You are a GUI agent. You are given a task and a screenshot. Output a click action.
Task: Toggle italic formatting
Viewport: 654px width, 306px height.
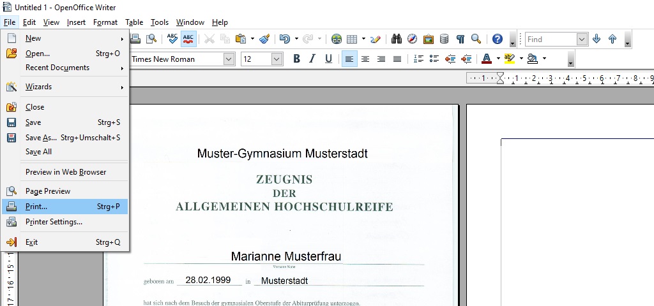click(312, 59)
